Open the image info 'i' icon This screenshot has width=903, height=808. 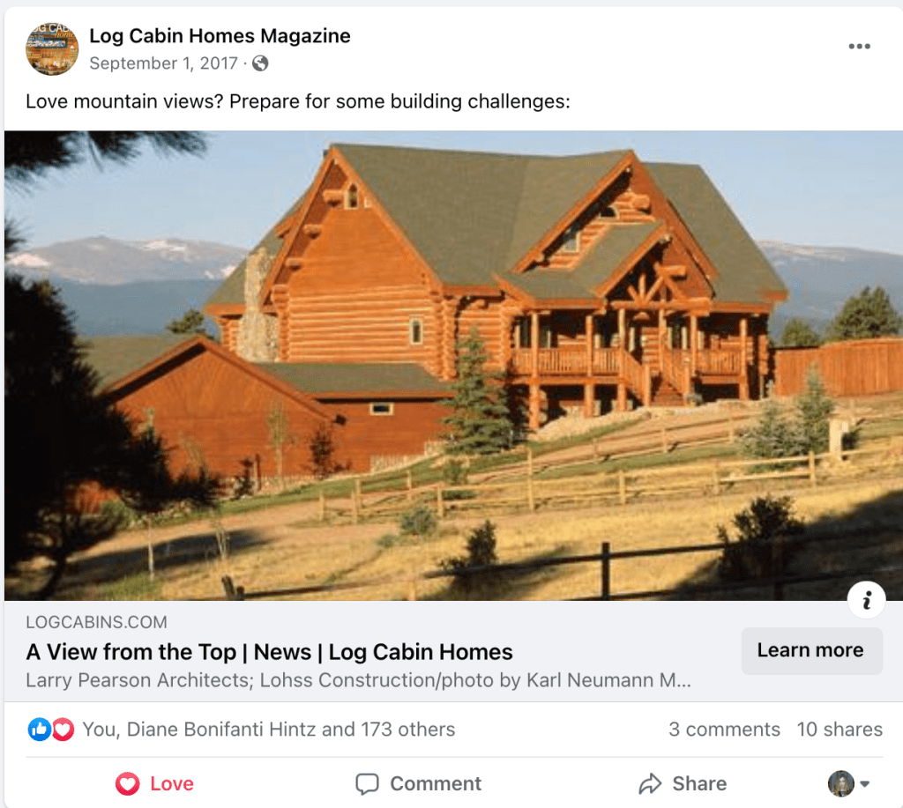click(x=866, y=600)
